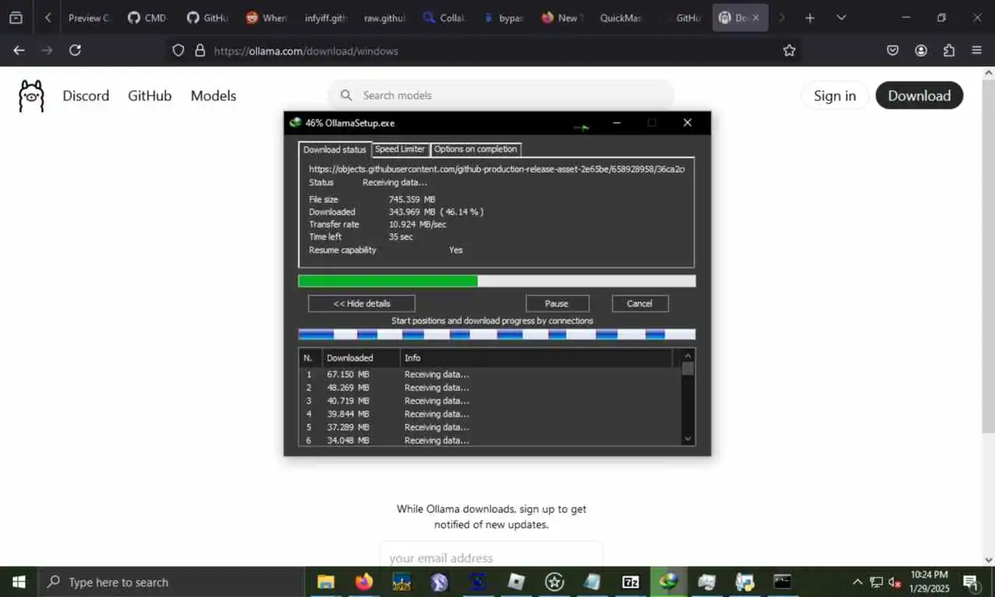Click the muted volume tray icon
995x597 pixels.
click(x=895, y=581)
